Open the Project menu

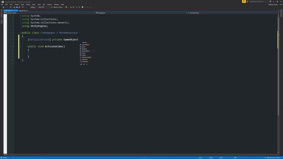click(17, 4)
